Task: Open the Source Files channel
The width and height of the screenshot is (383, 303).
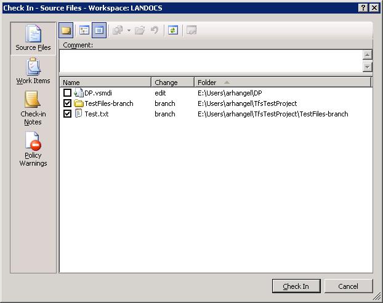Action: 33,38
